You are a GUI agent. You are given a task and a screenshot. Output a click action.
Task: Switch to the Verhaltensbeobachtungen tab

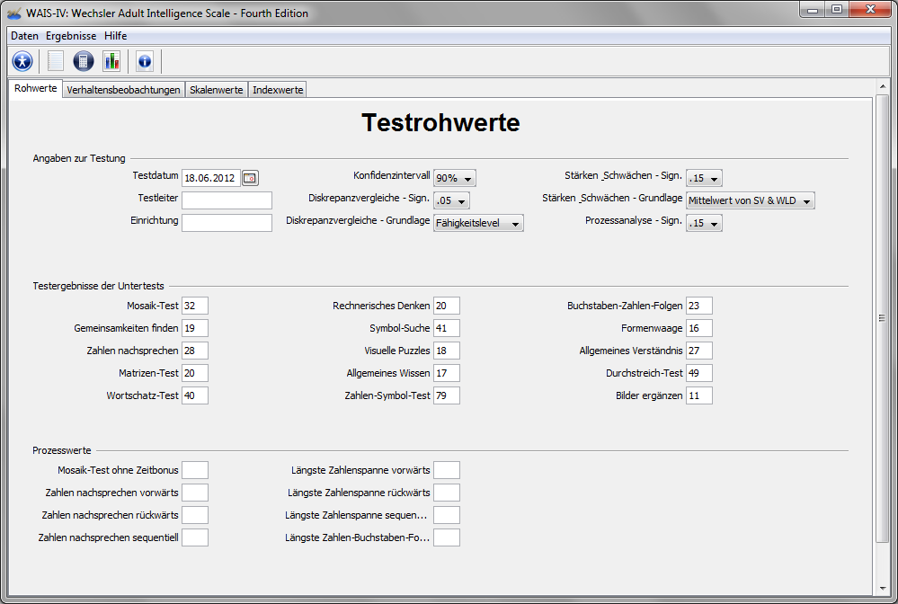[x=123, y=90]
